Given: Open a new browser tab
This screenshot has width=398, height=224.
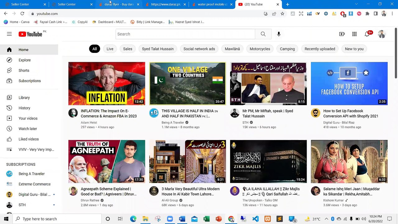Looking at the screenshot, I should pyautogui.click(x=288, y=4).
